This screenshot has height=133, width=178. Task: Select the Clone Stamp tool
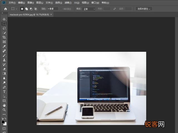click(4, 60)
